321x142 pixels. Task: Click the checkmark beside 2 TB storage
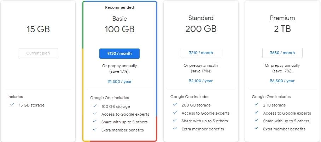(256, 105)
